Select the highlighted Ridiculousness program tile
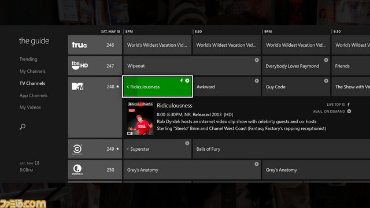This screenshot has height=208, width=370. [157, 87]
